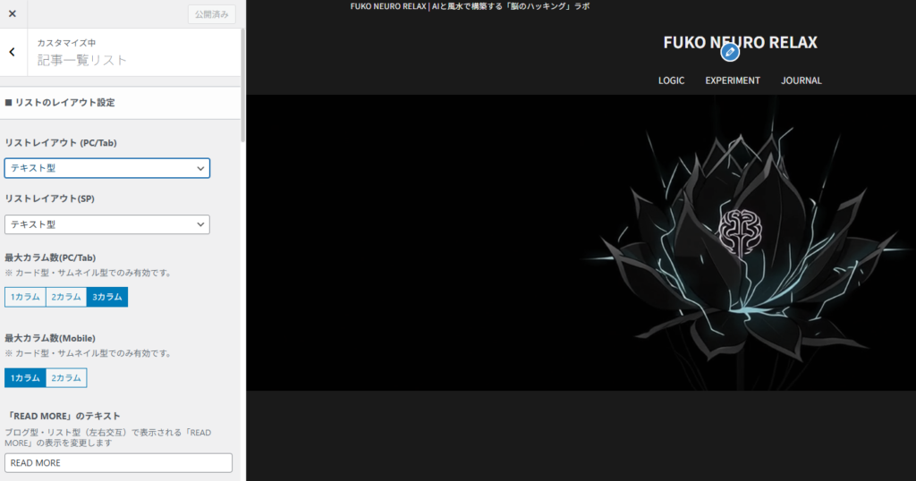The height and width of the screenshot is (481, 916).
Task: Focus the READ MORE text field
Action: (x=118, y=463)
